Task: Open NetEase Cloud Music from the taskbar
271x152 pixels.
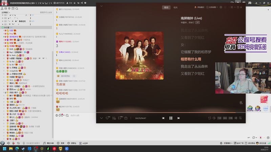Action: (54, 149)
